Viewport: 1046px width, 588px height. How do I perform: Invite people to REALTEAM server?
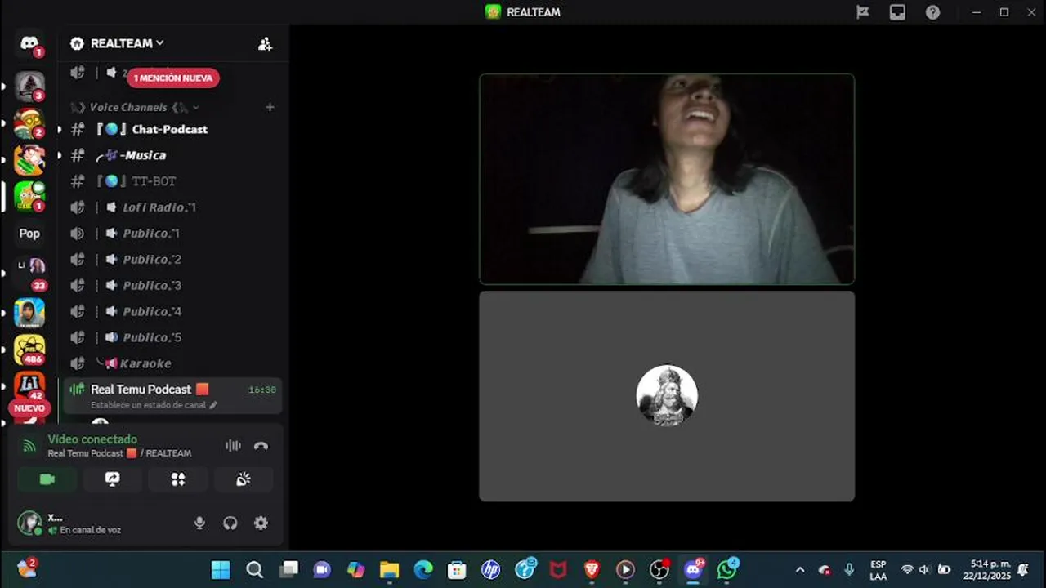point(265,44)
